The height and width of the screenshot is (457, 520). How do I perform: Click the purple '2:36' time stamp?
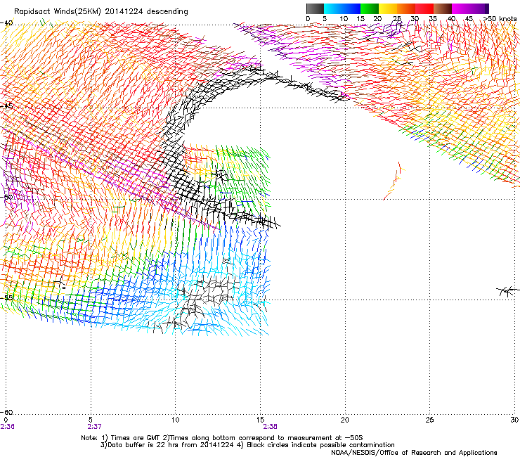[x=7, y=427]
